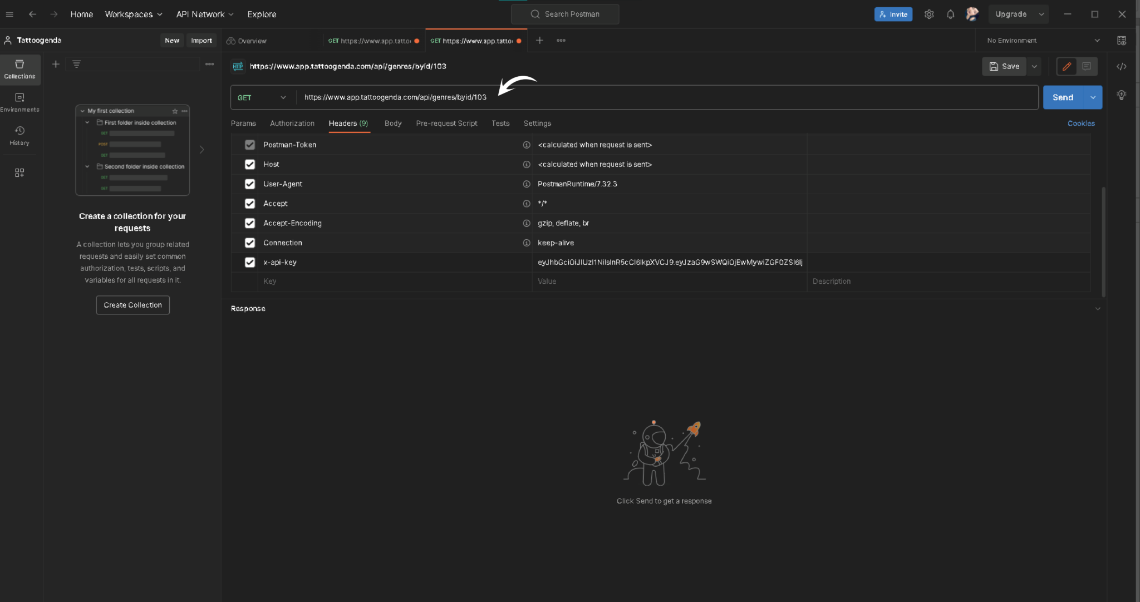Switch to the Settings tab
1140x602 pixels.
537,124
